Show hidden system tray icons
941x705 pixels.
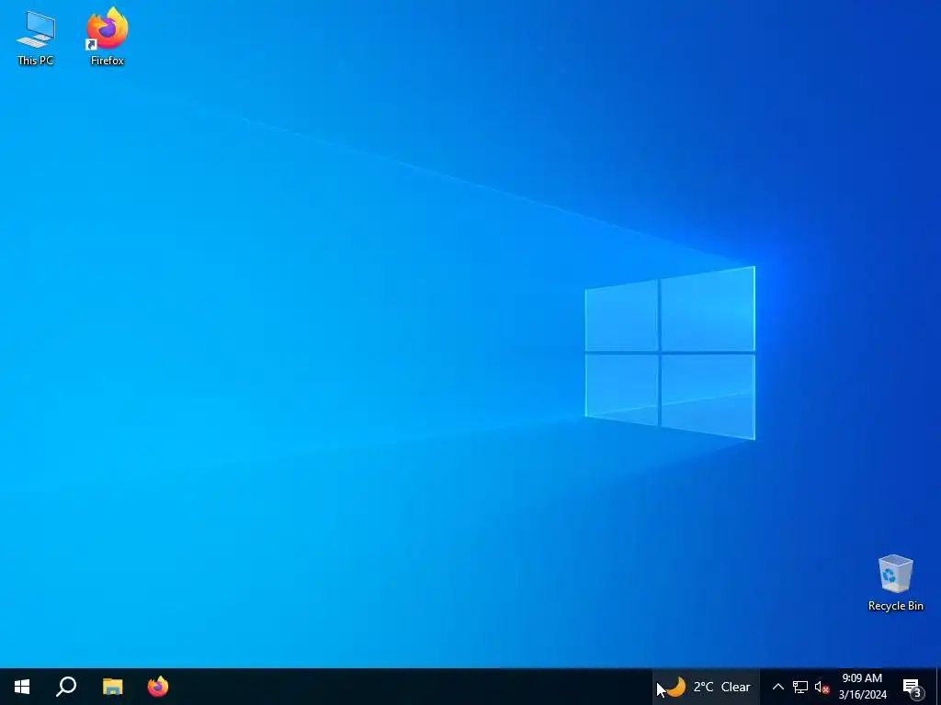tap(777, 687)
